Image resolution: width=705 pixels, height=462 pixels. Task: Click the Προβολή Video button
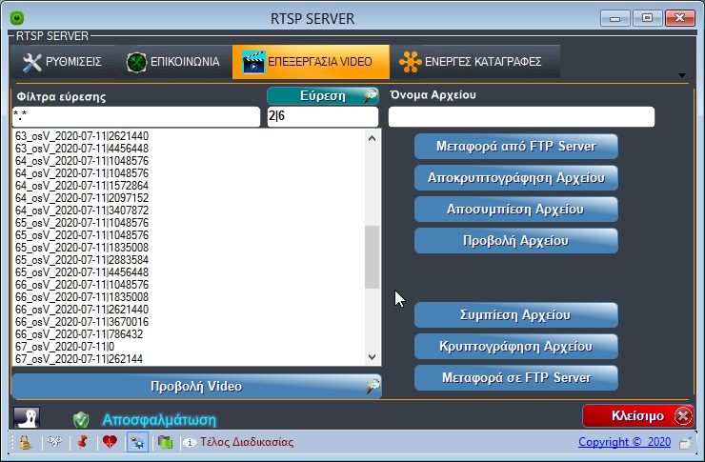(196, 387)
